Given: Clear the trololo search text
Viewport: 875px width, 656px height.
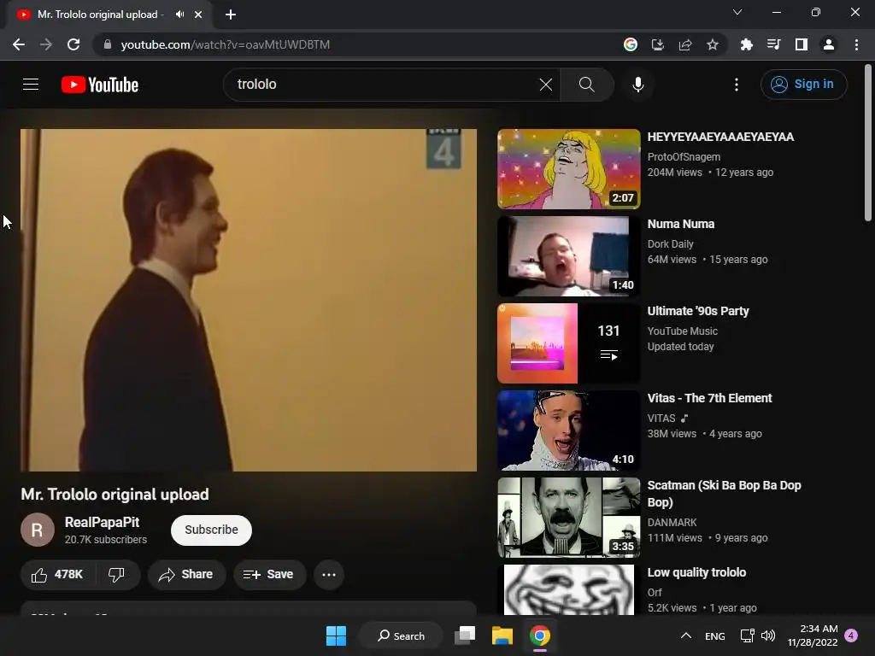Looking at the screenshot, I should coord(546,85).
